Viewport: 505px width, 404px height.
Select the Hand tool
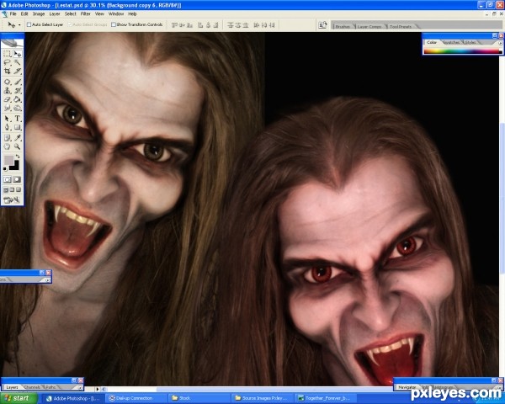tap(7, 146)
